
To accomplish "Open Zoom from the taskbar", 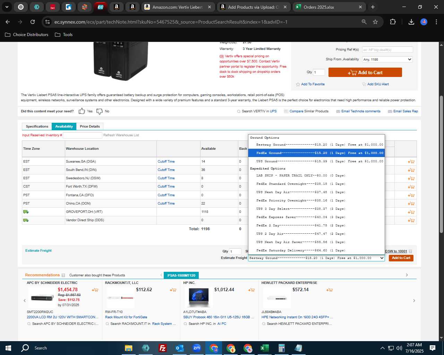I will (197, 348).
